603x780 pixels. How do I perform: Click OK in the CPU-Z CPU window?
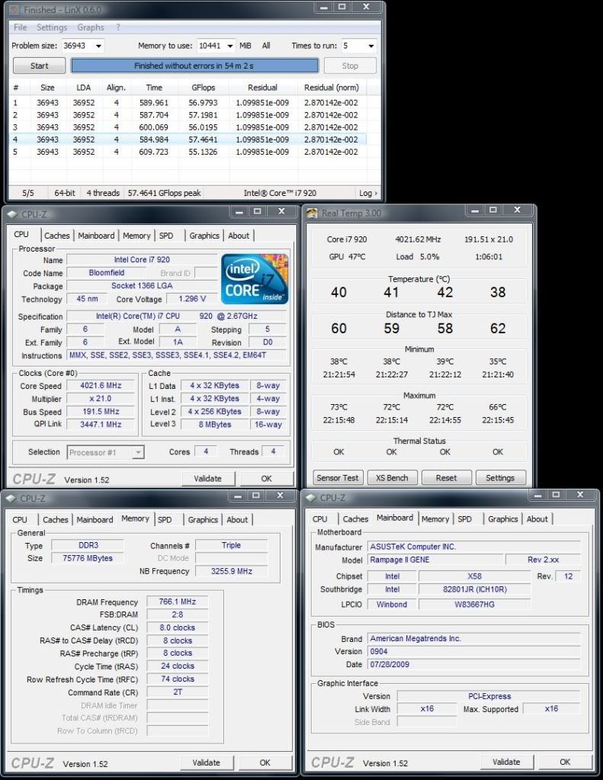pyautogui.click(x=267, y=479)
